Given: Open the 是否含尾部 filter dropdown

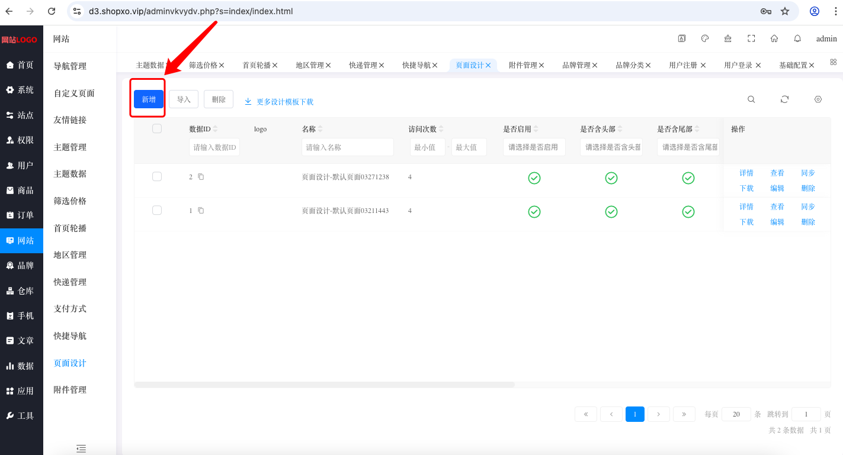Looking at the screenshot, I should pyautogui.click(x=688, y=147).
